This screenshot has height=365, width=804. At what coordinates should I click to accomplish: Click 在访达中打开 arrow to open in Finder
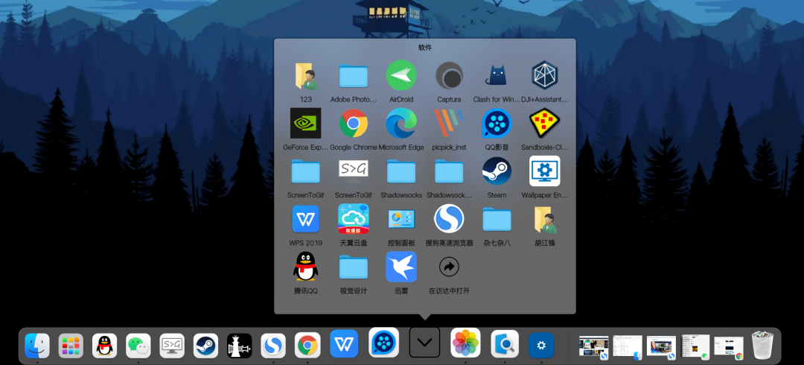(x=449, y=267)
